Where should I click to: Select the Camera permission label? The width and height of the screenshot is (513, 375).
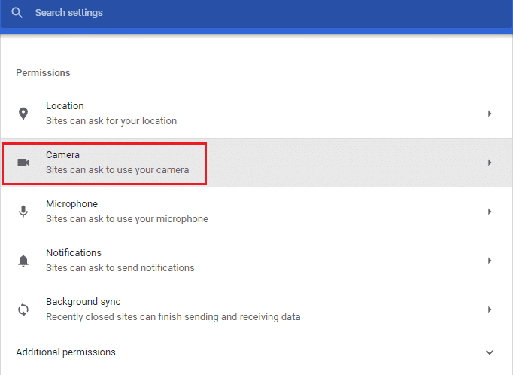pos(62,155)
